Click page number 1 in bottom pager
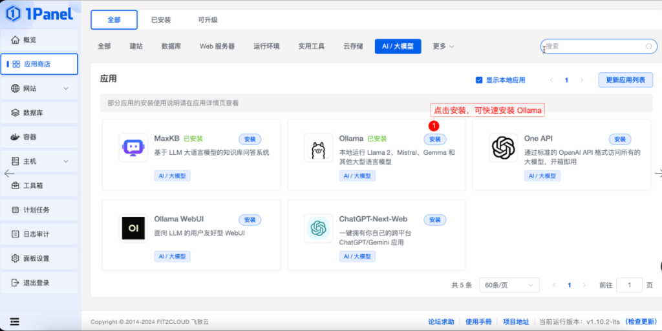The image size is (662, 331). click(x=569, y=285)
